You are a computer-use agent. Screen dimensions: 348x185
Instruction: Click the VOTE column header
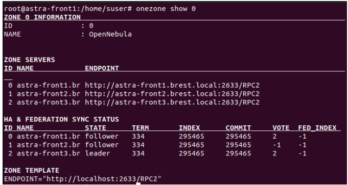pyautogui.click(x=281, y=128)
